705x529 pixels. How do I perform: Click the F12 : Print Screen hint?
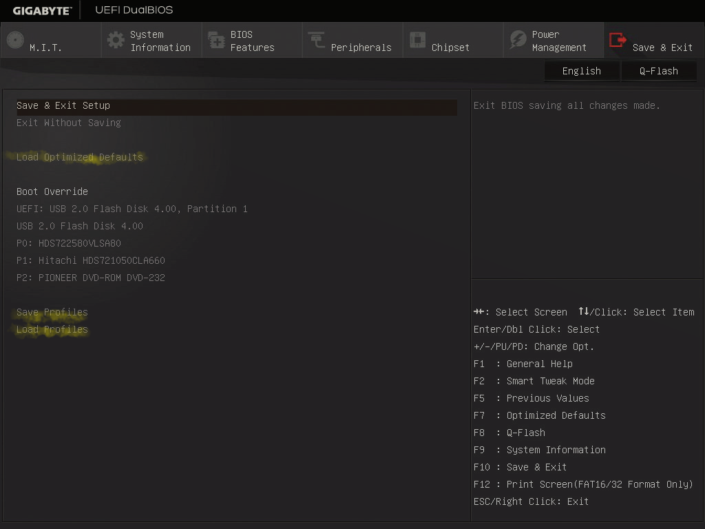point(583,484)
